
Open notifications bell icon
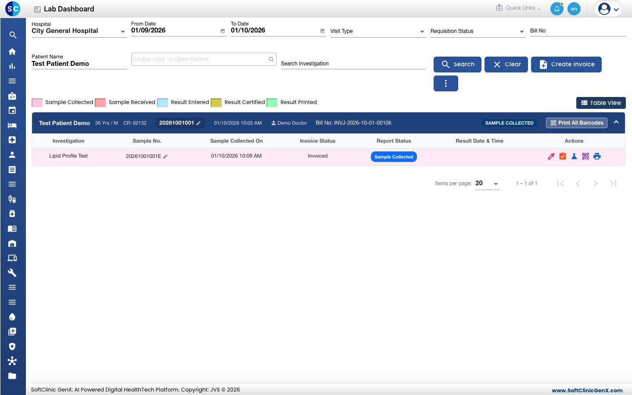click(557, 9)
